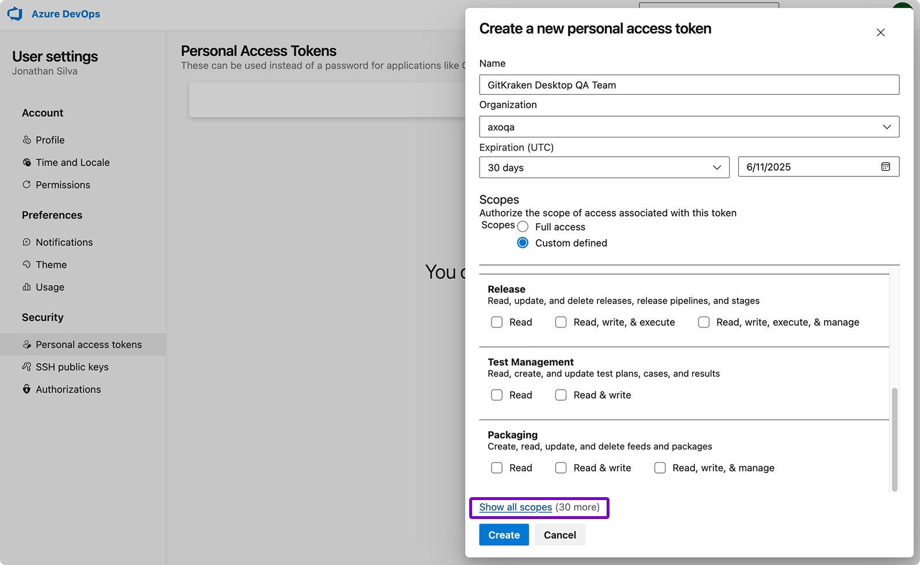Open the expiration date calendar picker

coord(885,167)
